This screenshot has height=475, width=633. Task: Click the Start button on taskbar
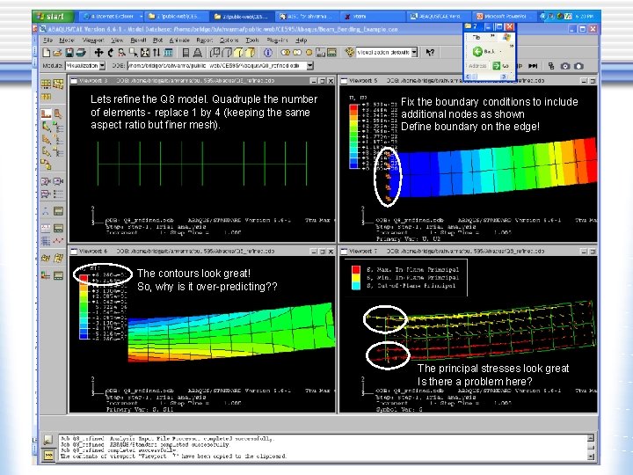[x=53, y=16]
